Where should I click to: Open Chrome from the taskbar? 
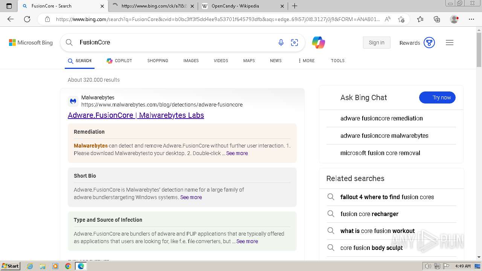click(68, 266)
